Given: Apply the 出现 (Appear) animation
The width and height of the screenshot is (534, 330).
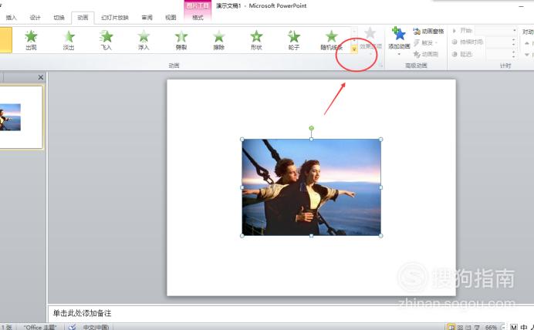Looking at the screenshot, I should point(31,40).
